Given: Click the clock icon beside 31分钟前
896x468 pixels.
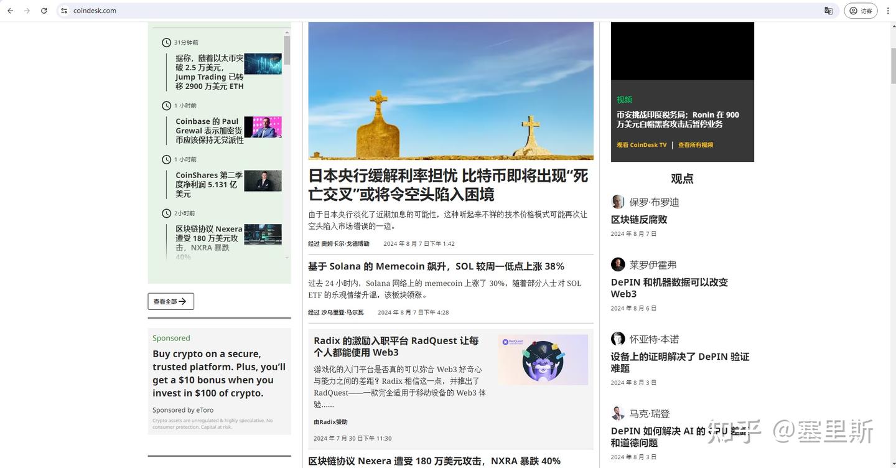Looking at the screenshot, I should click(166, 42).
